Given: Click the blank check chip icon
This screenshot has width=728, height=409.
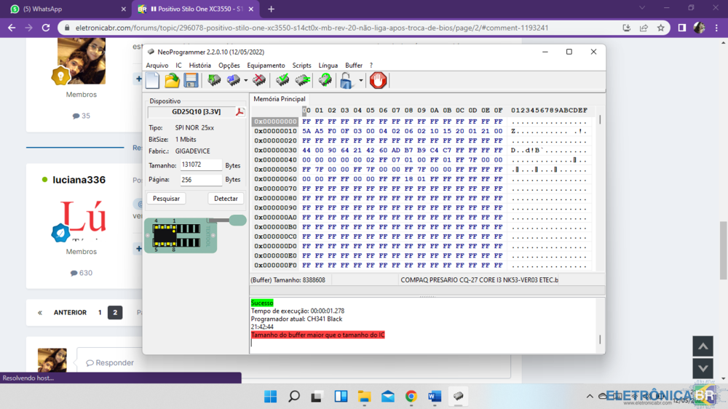Looking at the screenshot, I should click(x=302, y=80).
